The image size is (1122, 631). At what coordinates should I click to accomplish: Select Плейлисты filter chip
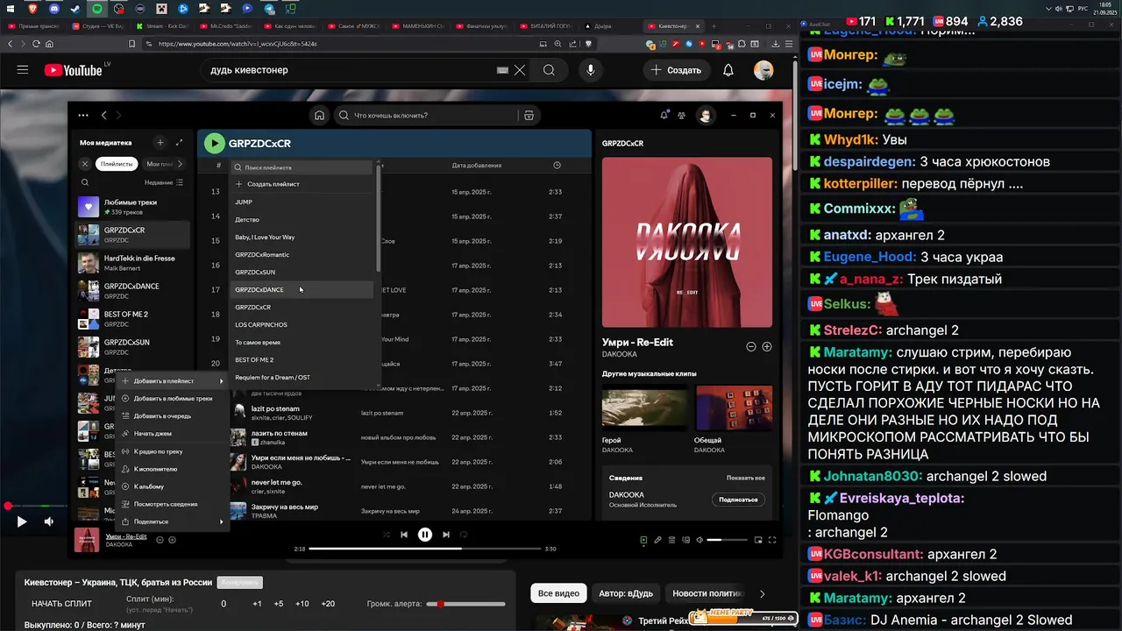point(117,164)
